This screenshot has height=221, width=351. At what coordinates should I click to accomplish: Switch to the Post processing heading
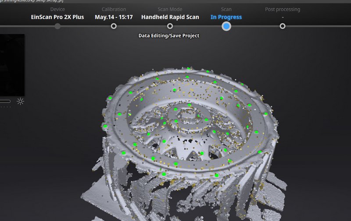tap(283, 9)
